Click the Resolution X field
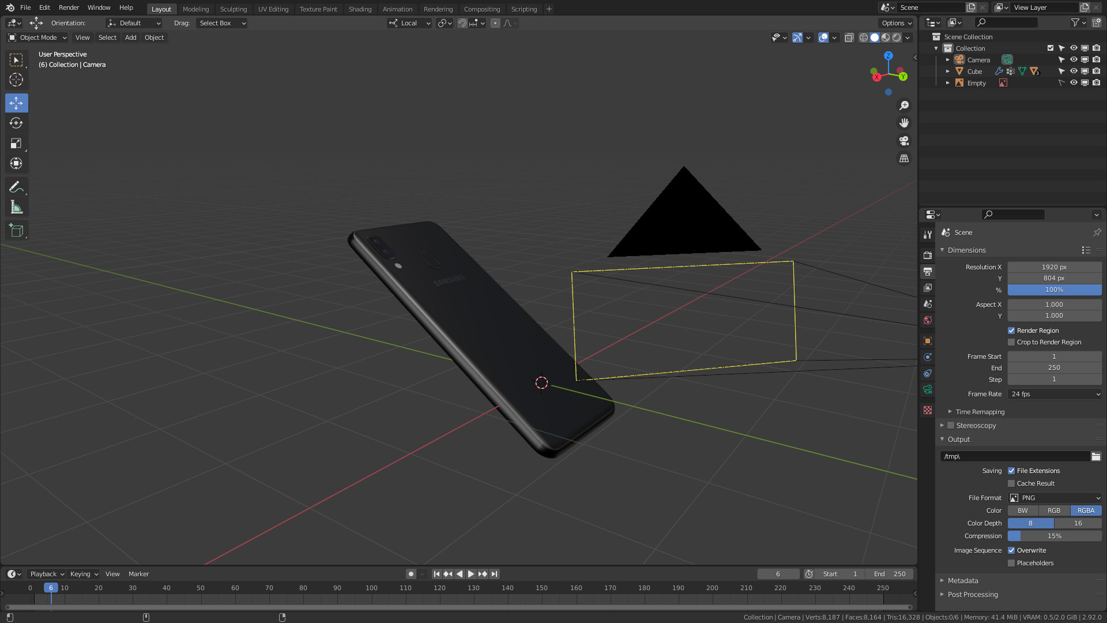1107x623 pixels. (1055, 267)
